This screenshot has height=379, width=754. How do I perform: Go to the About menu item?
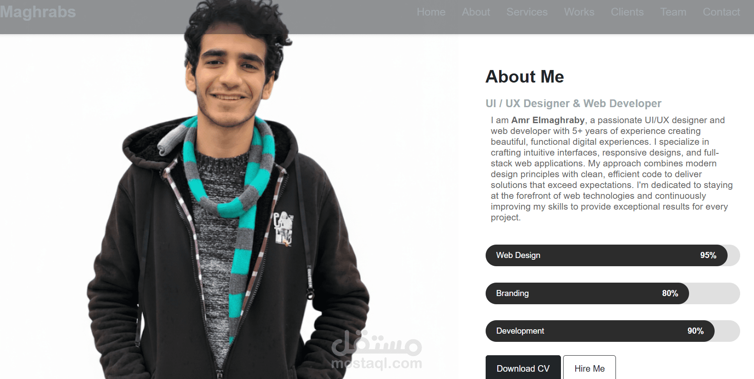[476, 12]
